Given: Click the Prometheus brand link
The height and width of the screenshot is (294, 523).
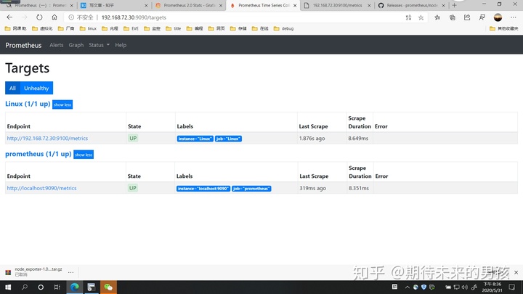Looking at the screenshot, I should coord(23,45).
